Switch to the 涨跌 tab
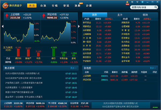161x110 pixels. coord(95,15)
